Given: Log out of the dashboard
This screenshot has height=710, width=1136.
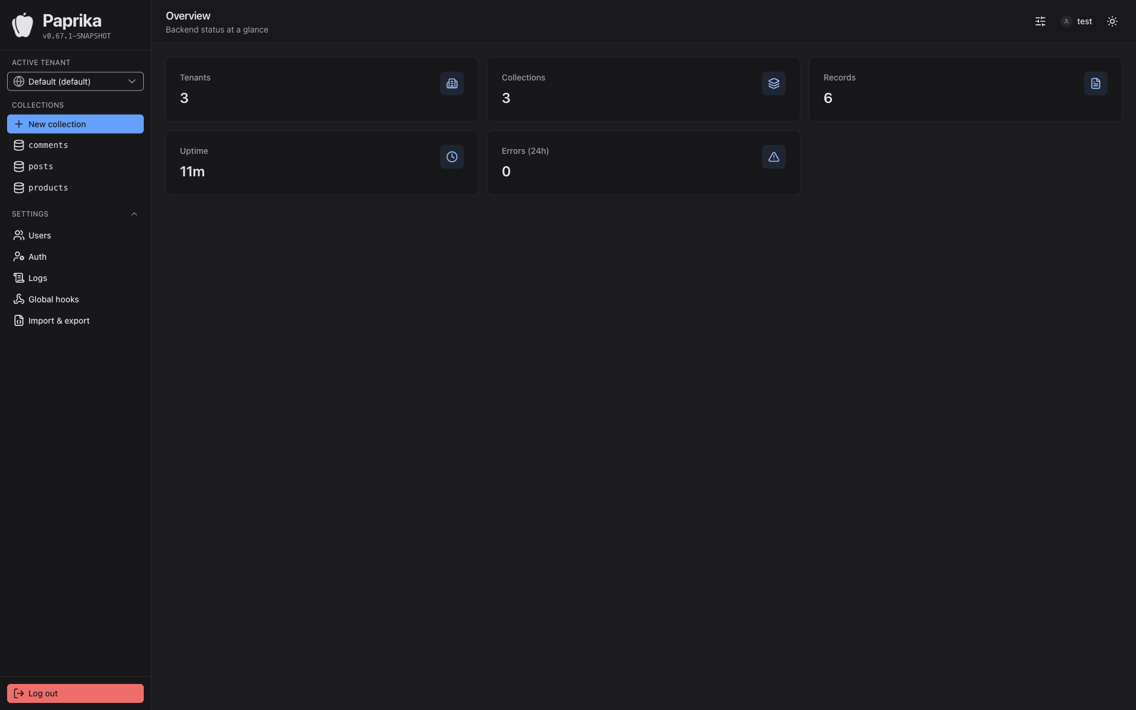Looking at the screenshot, I should 75,693.
